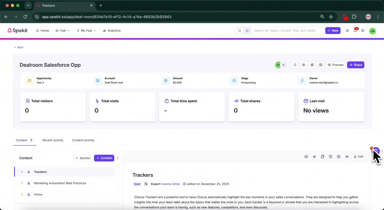Image resolution: width=384 pixels, height=210 pixels.
Task: Click the Share button
Action: (356, 65)
